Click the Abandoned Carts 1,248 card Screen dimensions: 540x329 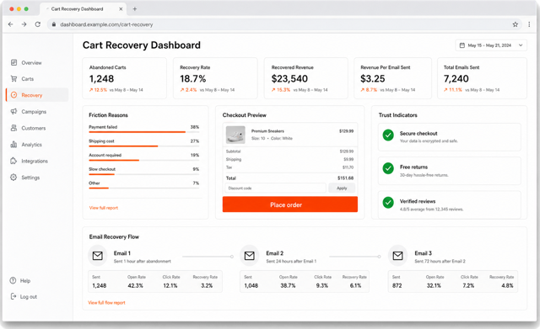click(124, 78)
